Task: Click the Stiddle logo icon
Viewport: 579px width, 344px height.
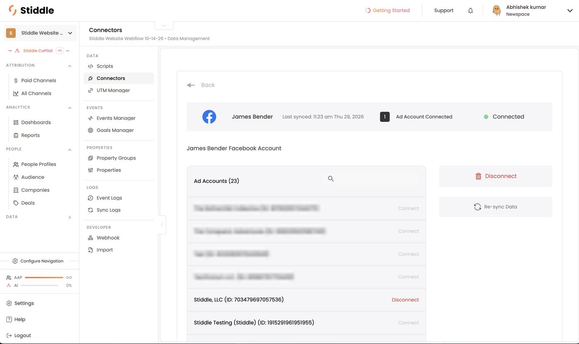Action: (x=12, y=10)
